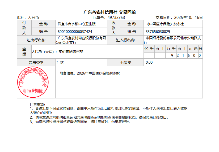Click the 手续费 header cell
219x152 pixels.
[x=125, y=63]
